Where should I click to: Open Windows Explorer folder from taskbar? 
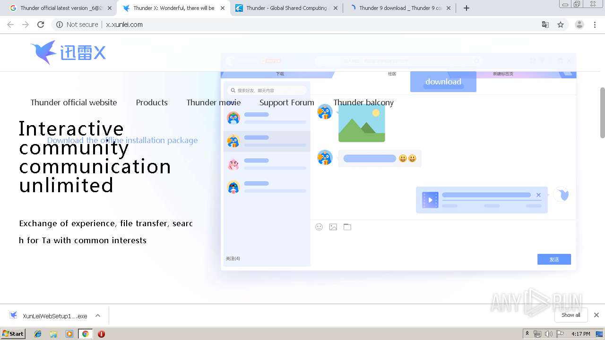pyautogui.click(x=53, y=334)
